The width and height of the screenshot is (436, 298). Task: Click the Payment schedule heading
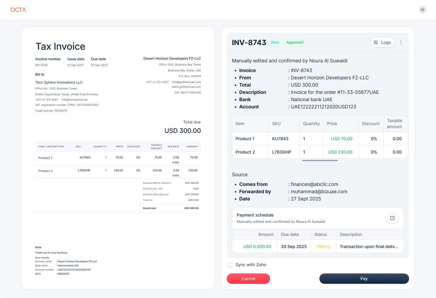coord(255,215)
